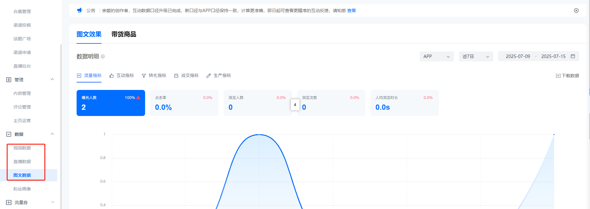Expand the 流量券 sidebar section
The image size is (590, 209).
[x=52, y=202]
